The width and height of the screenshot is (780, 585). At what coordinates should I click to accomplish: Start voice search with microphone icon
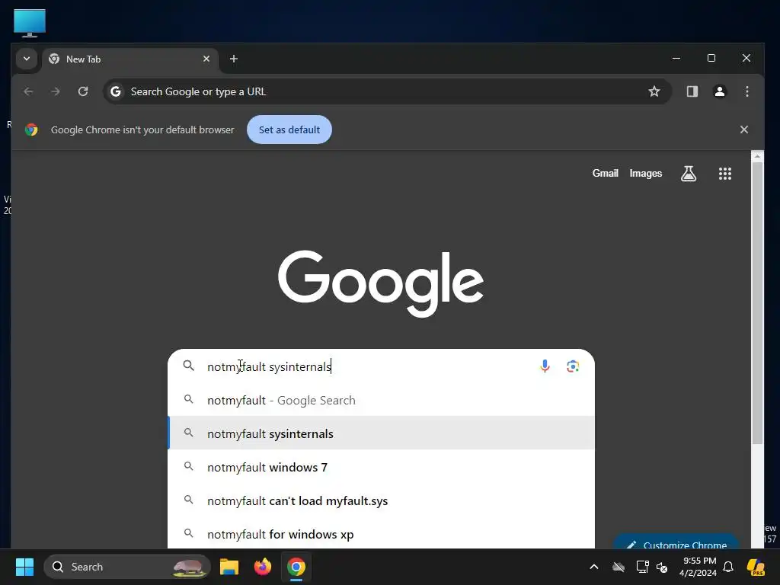point(545,366)
